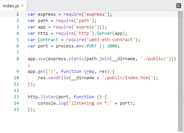
Task: Click the join method on line 8
Action: click(x=104, y=59)
